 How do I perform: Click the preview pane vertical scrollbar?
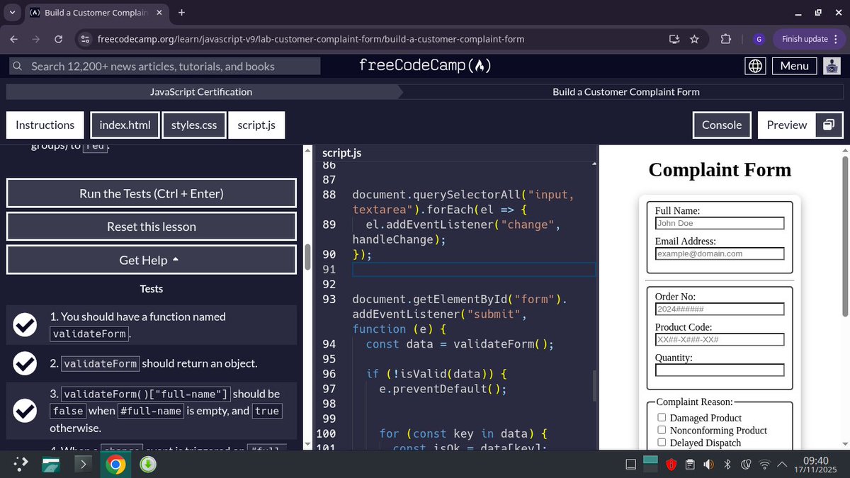pyautogui.click(x=844, y=236)
